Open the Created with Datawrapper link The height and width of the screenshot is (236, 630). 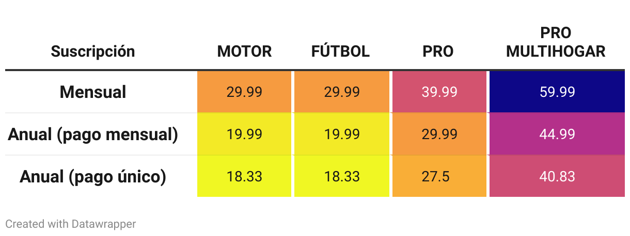point(70,224)
